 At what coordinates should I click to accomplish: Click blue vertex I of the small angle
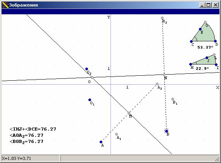tap(216, 65)
